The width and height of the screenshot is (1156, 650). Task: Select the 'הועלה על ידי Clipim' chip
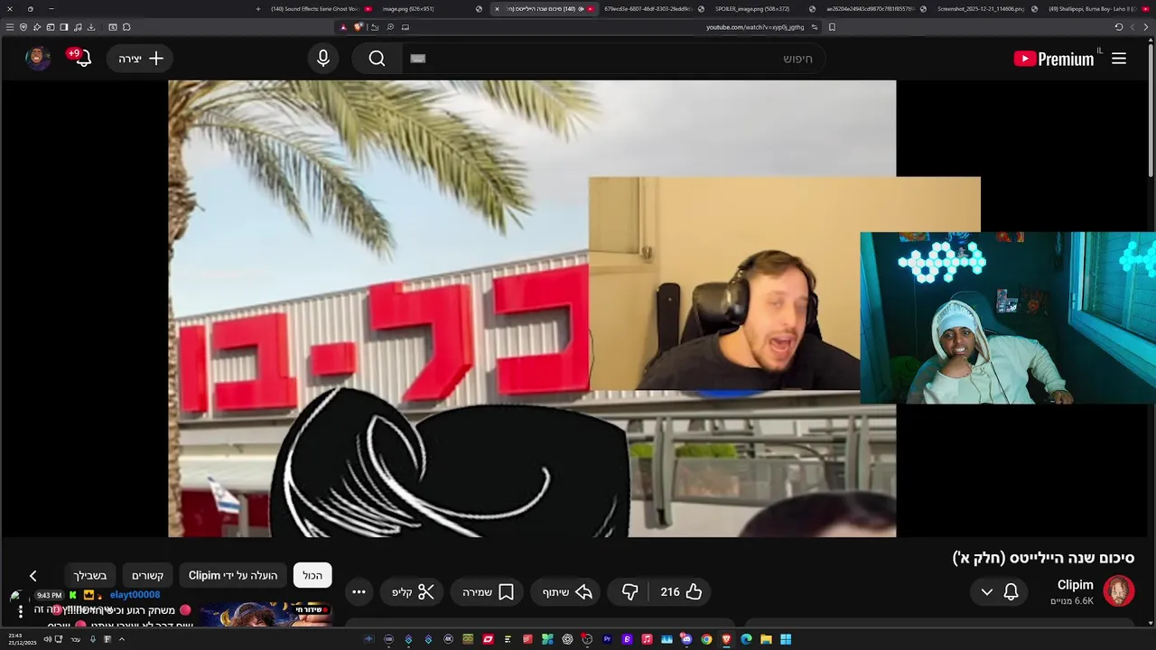pos(233,575)
